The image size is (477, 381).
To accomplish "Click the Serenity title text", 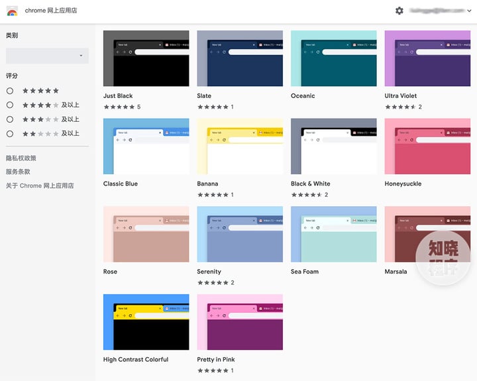I will click(x=209, y=272).
